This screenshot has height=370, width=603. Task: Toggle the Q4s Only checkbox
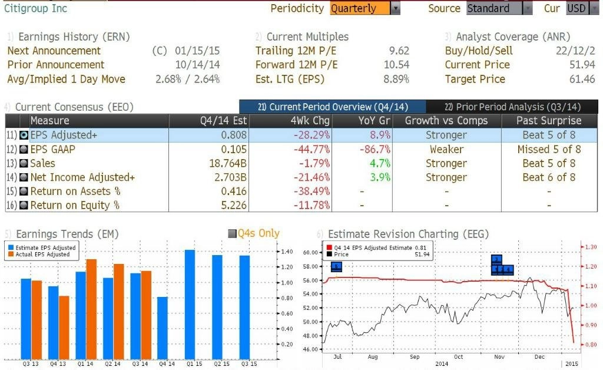232,233
